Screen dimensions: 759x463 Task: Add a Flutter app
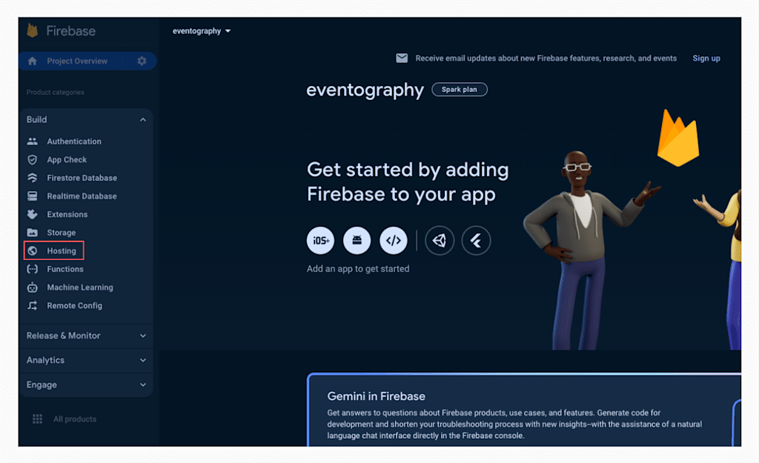pyautogui.click(x=477, y=241)
